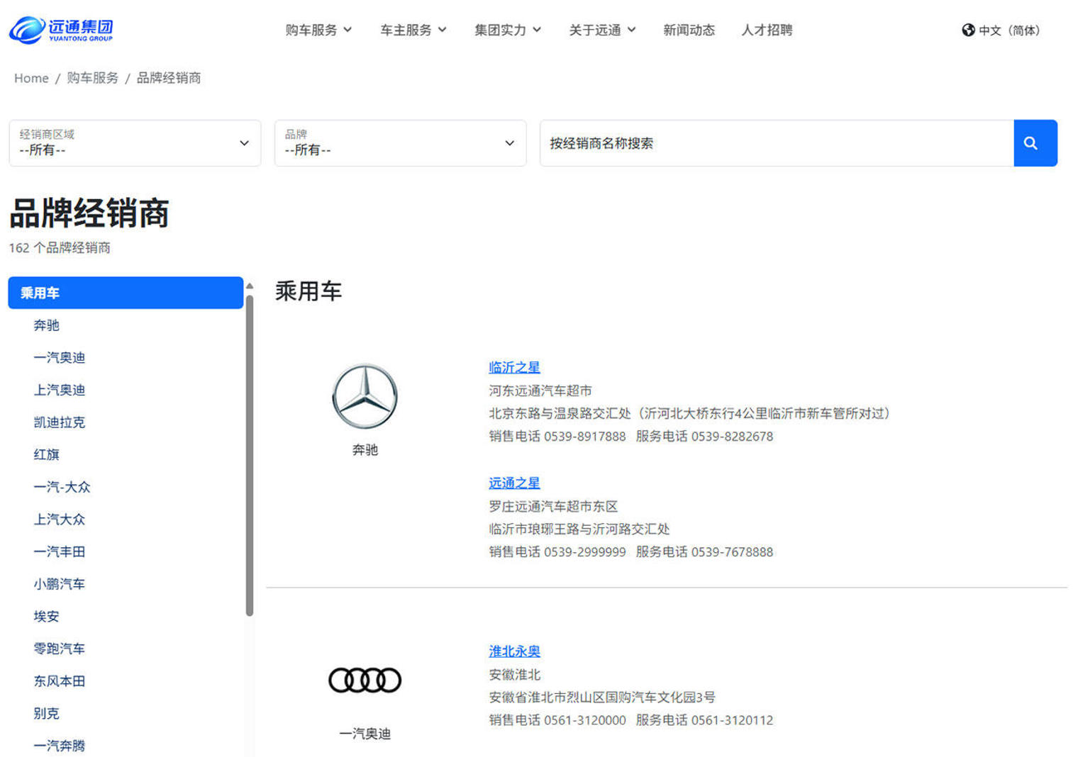Image resolution: width=1078 pixels, height=757 pixels.
Task: Go to Home in breadcrumb
Action: tap(31, 78)
